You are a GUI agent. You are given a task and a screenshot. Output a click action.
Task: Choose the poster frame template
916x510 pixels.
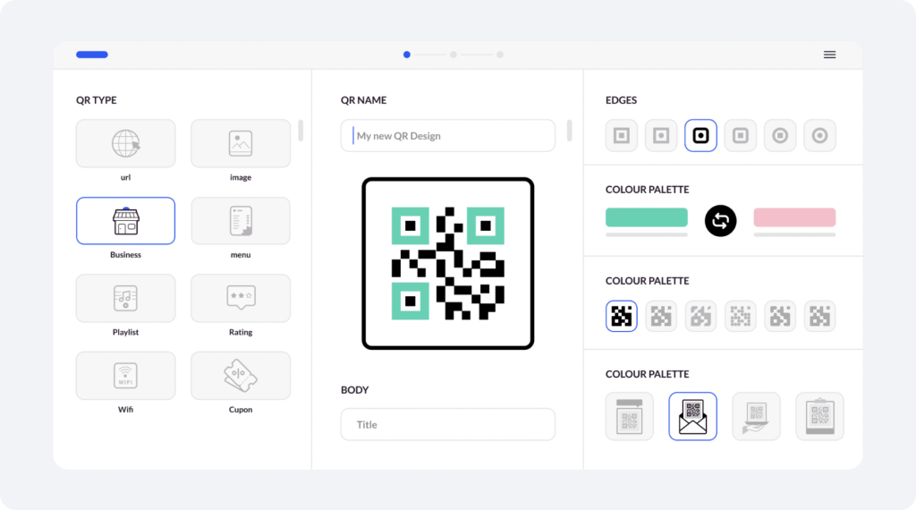(x=630, y=417)
